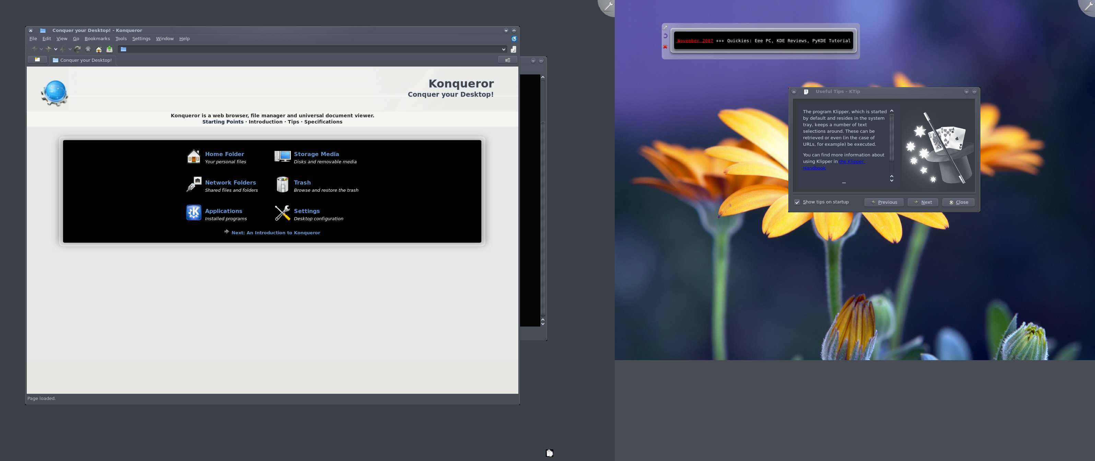Click November 2007 link in news ticker

695,41
